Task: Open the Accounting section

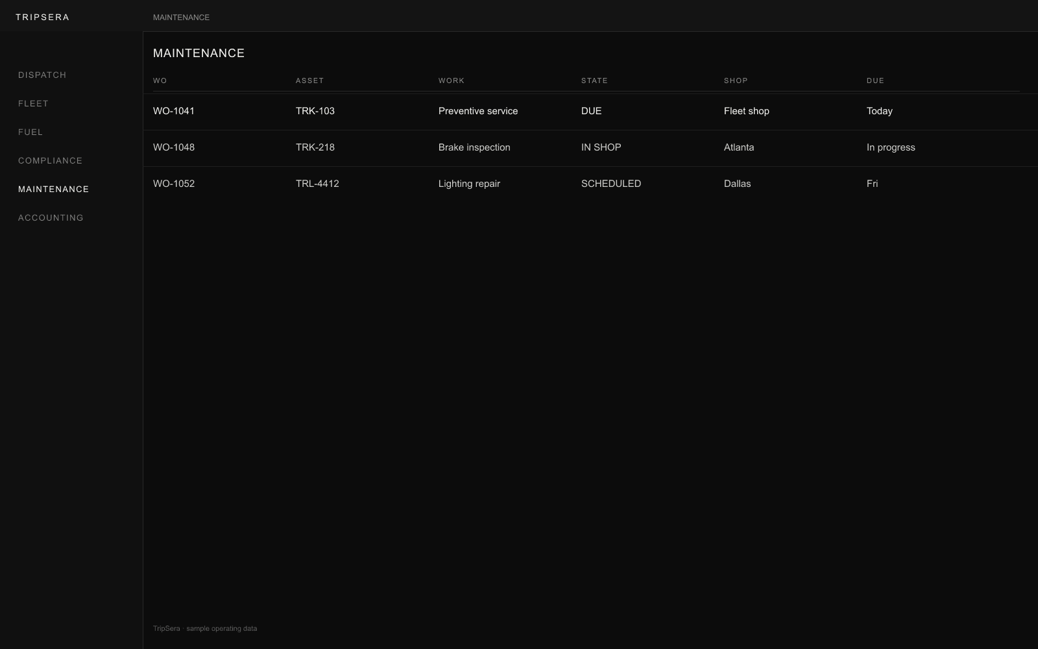Action: (x=51, y=218)
